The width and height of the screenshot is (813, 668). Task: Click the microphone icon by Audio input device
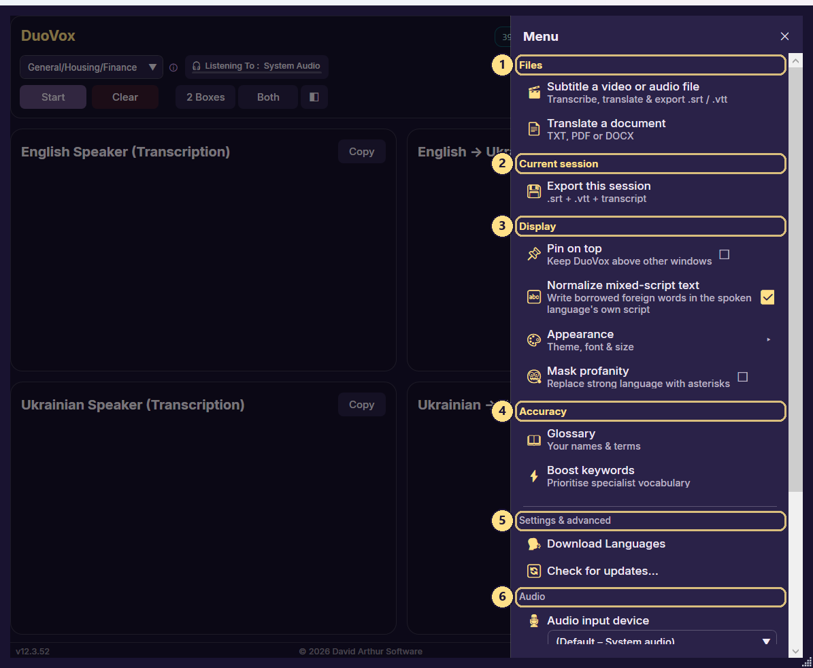533,620
